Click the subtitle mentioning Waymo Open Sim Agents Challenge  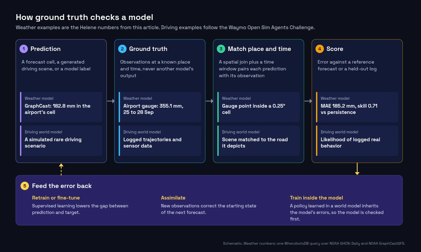pyautogui.click(x=165, y=27)
